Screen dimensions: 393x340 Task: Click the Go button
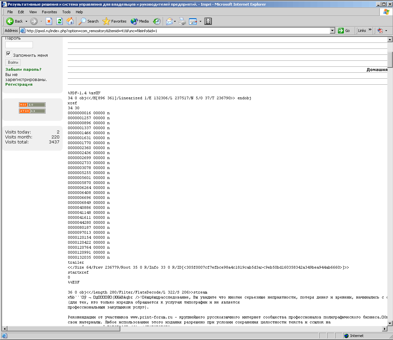point(344,31)
